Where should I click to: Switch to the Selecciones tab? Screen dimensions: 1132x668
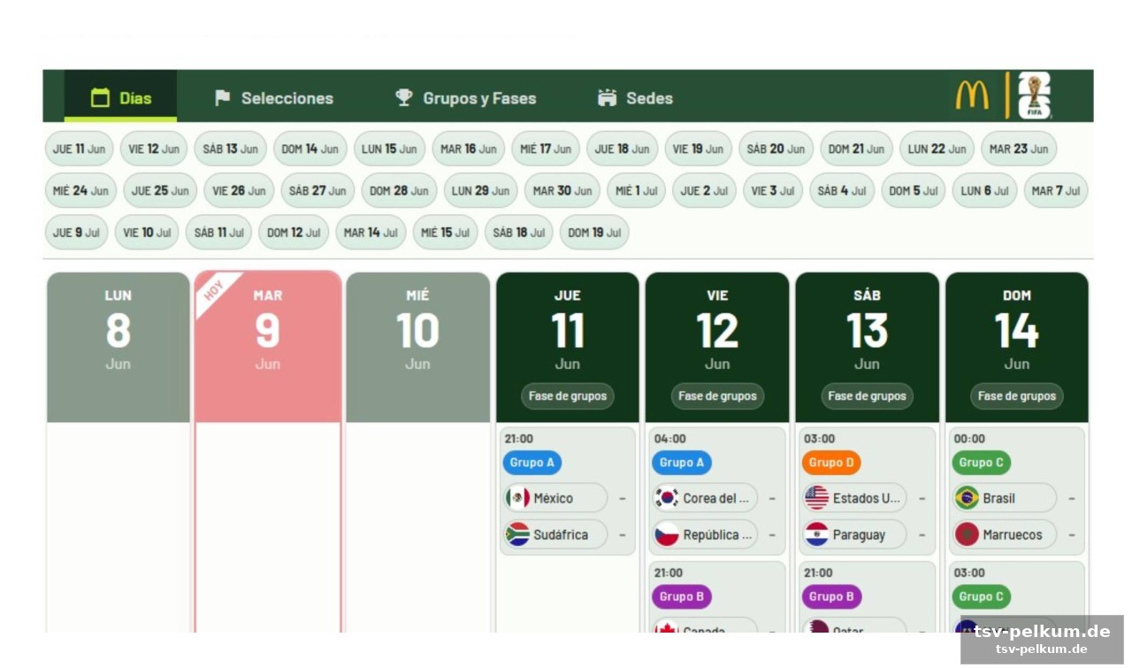point(273,98)
